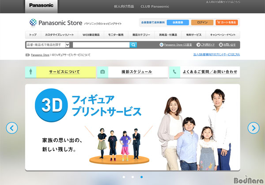The height and width of the screenshot is (185, 265).
Task: Click the blue 会員登録 button
Action: 178,22
